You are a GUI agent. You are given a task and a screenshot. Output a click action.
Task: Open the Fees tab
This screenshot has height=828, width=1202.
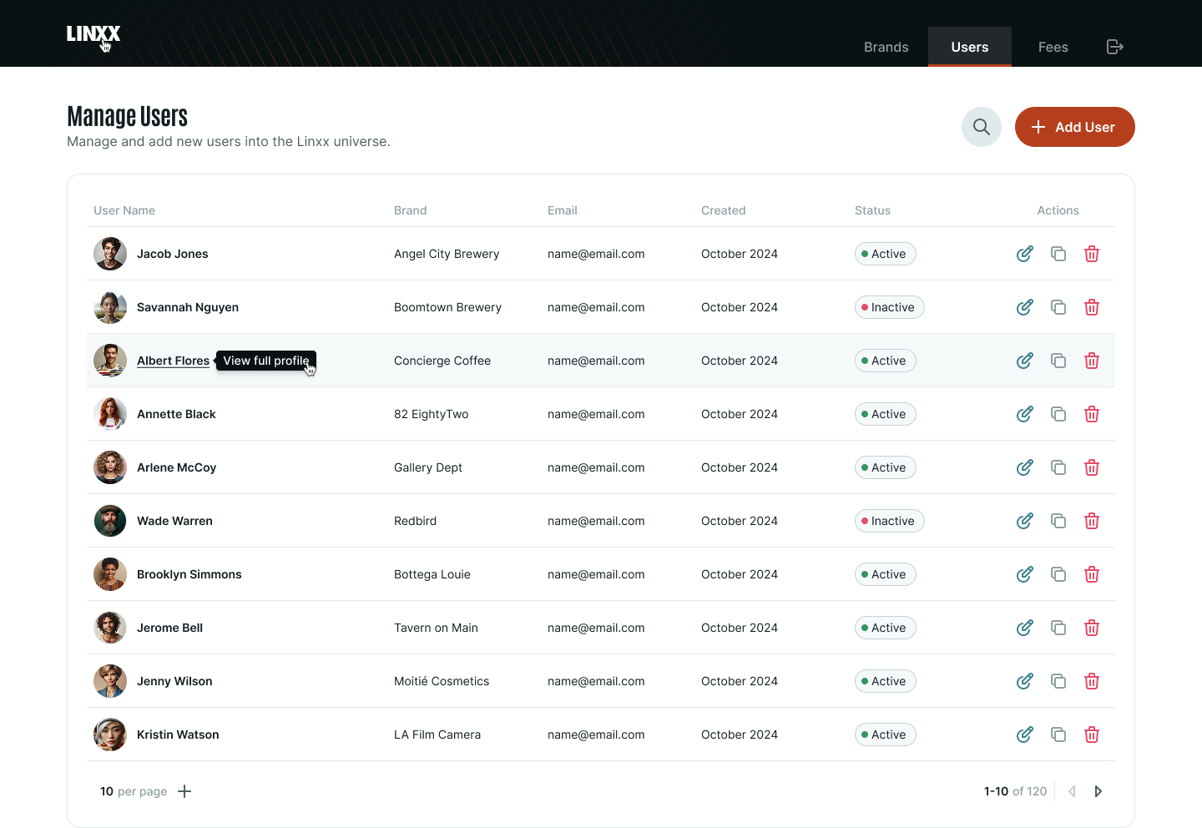click(x=1053, y=47)
